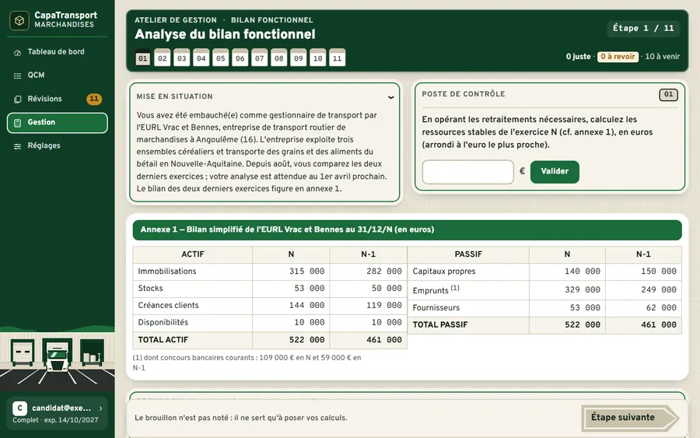Open the Réglages menu item
The width and height of the screenshot is (700, 438).
tap(57, 146)
